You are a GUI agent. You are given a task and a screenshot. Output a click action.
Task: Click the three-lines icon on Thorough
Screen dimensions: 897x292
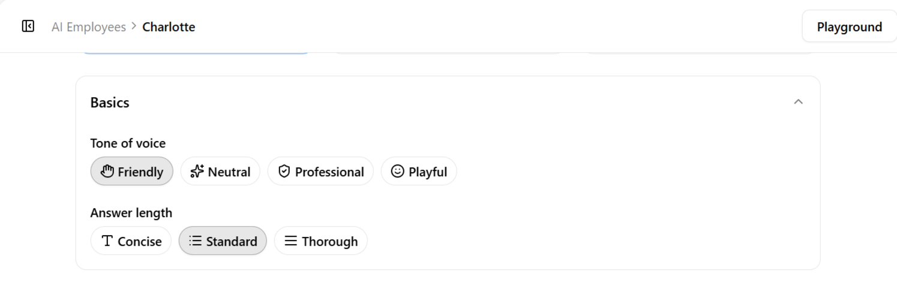pos(290,241)
